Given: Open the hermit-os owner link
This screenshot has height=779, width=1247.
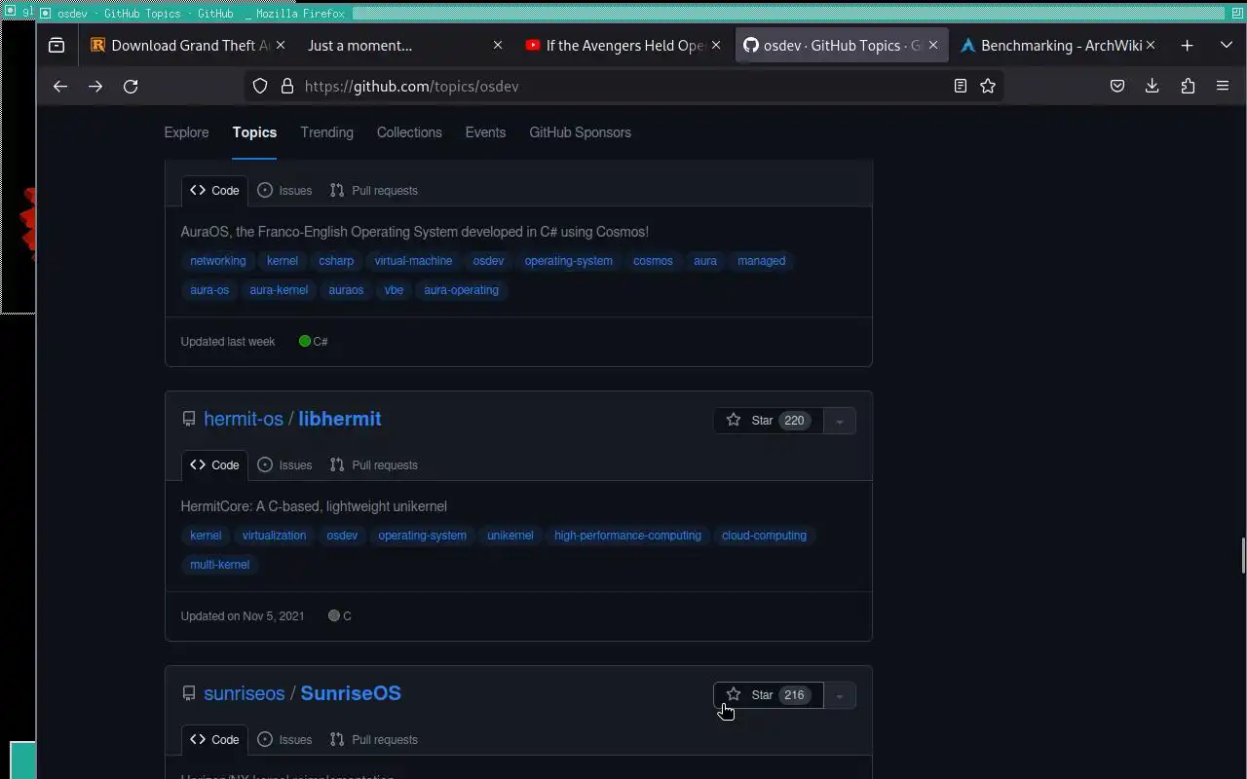Looking at the screenshot, I should tap(244, 419).
